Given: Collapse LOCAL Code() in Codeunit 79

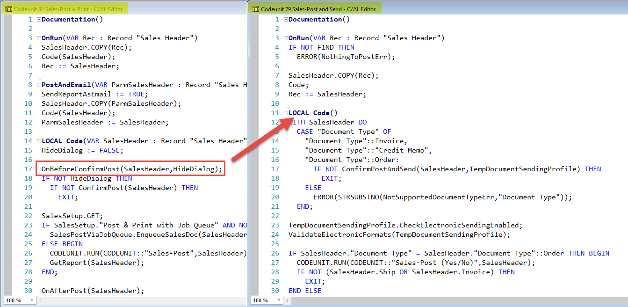Looking at the screenshot, I should [285, 113].
